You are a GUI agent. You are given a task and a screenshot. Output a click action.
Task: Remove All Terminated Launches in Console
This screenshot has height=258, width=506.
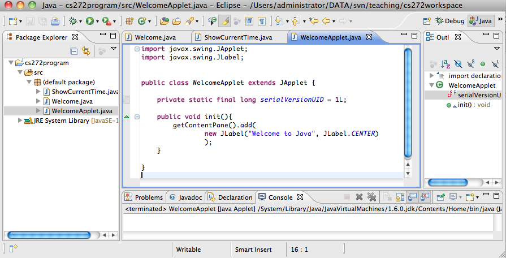(x=372, y=197)
